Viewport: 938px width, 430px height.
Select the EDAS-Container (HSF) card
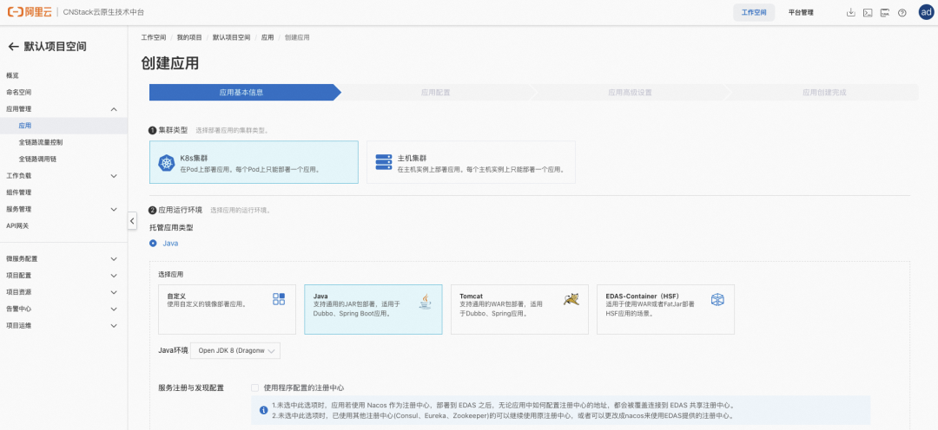click(x=666, y=309)
